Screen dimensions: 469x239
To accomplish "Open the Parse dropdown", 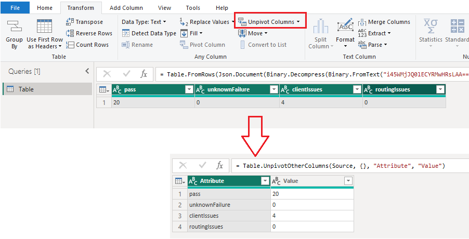I will tap(372, 45).
